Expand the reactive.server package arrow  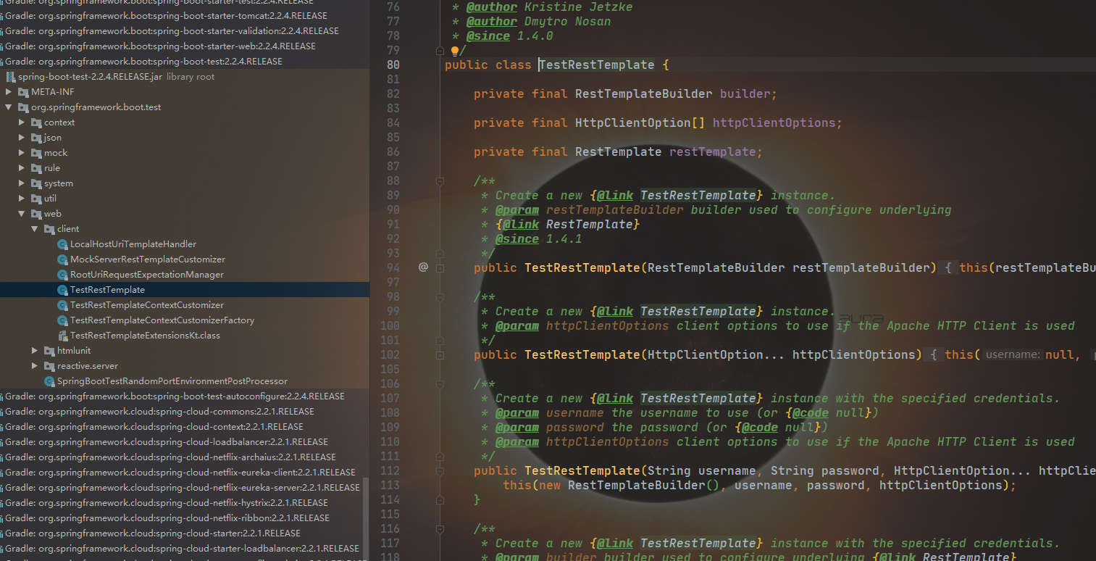point(35,366)
